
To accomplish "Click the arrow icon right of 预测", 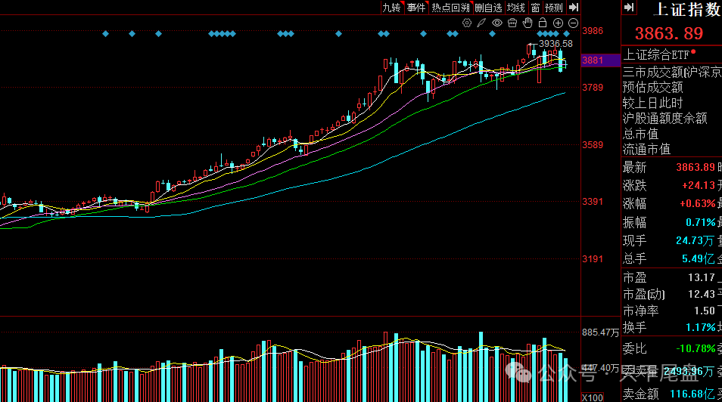I will (573, 8).
